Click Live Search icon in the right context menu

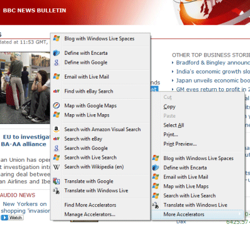point(156,196)
